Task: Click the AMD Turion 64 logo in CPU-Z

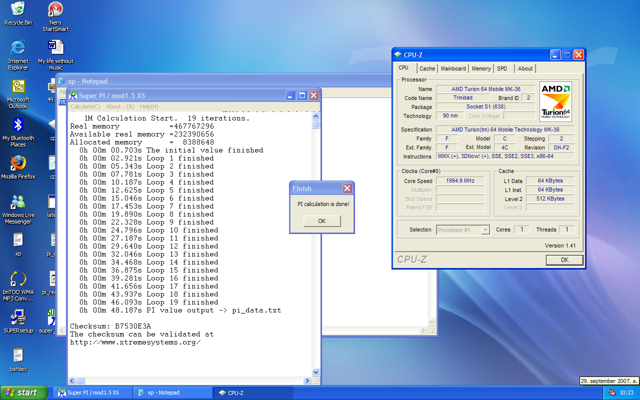Action: pos(555,101)
